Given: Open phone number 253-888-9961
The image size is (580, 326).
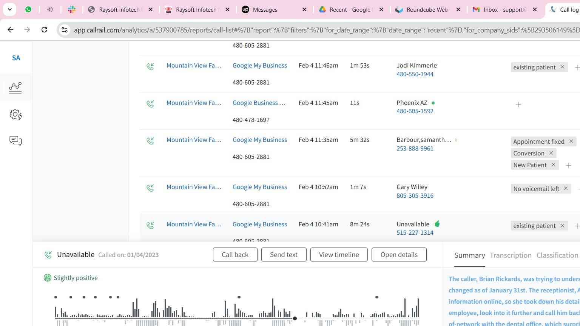Looking at the screenshot, I should [x=415, y=148].
